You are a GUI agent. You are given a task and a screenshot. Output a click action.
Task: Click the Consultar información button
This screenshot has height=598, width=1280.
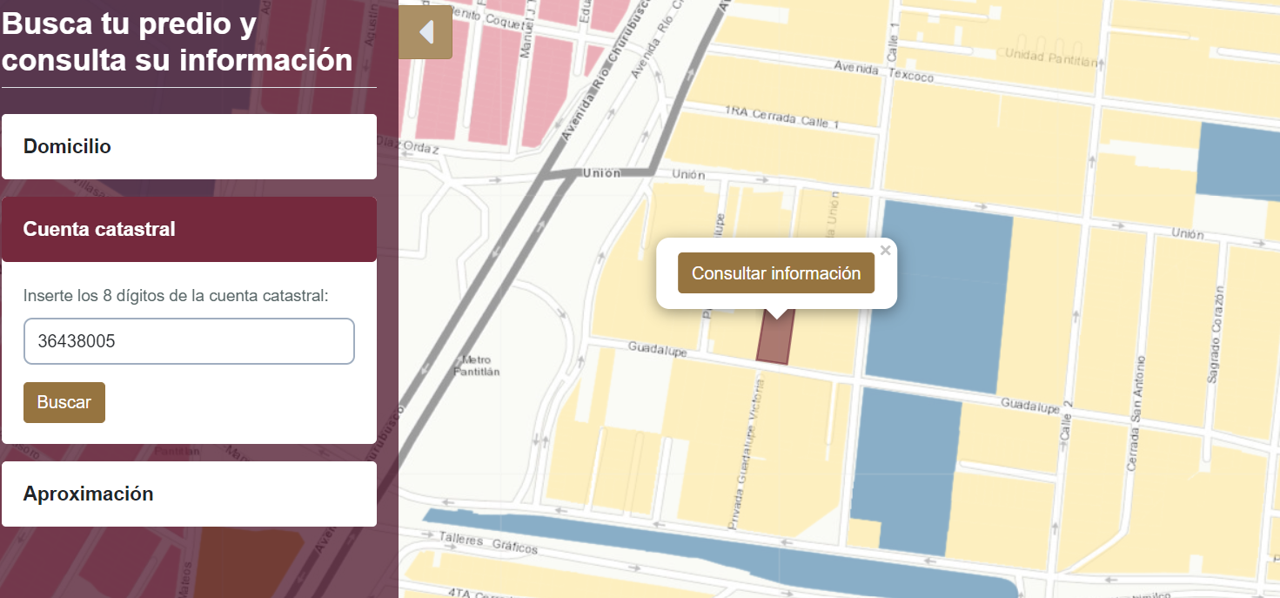click(x=776, y=273)
